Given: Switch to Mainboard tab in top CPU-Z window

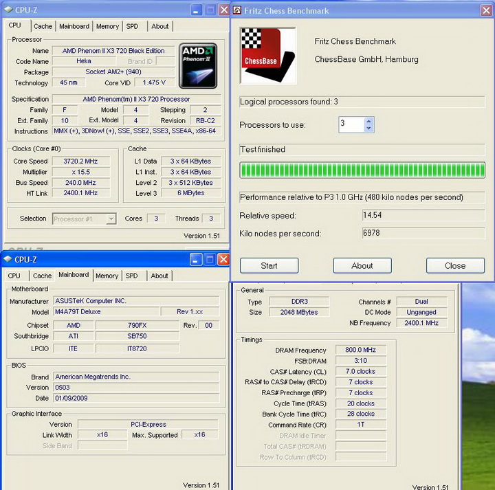Looking at the screenshot, I should pos(74,26).
